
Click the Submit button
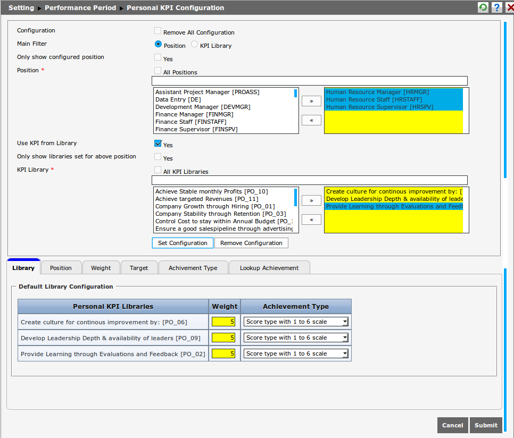[x=486, y=425]
